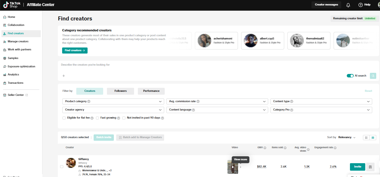Viewport: 380px width, 177px height.
Task: Switch to grid view layout
Action: pyautogui.click(x=366, y=138)
